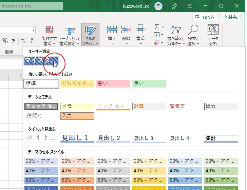Apply the custom マイスタ... style

[41, 61]
